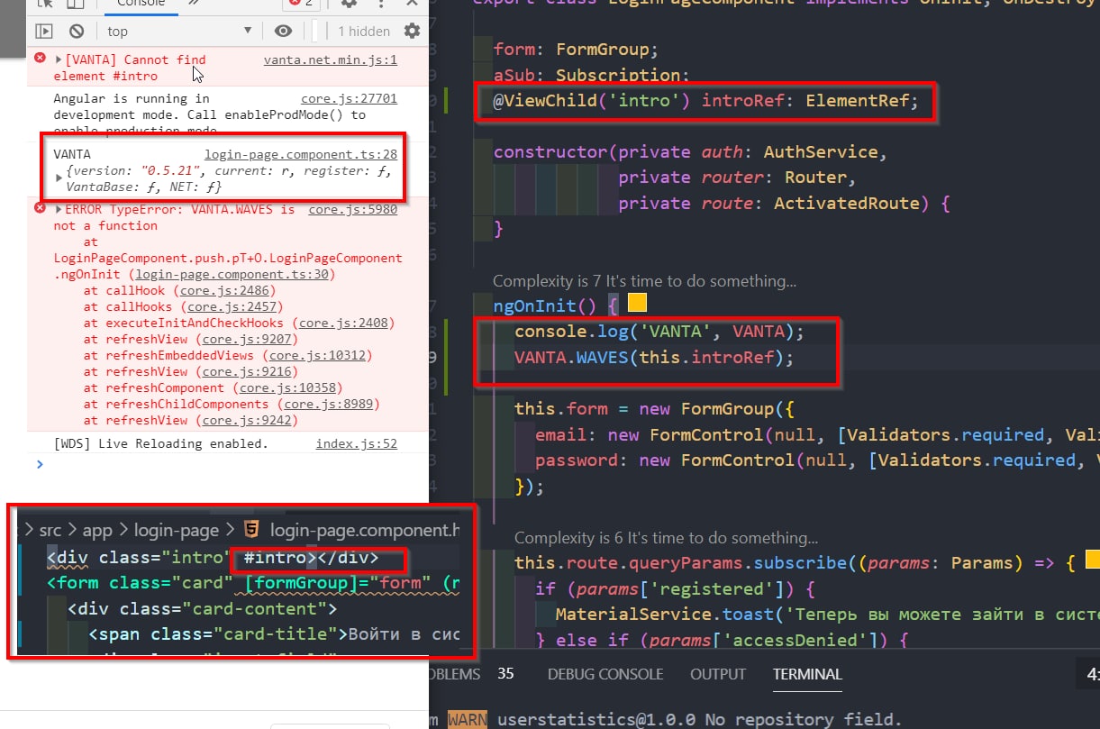Image resolution: width=1100 pixels, height=729 pixels.
Task: Place cursor on console.log('VANTA', VANTA) line
Action: 659,332
